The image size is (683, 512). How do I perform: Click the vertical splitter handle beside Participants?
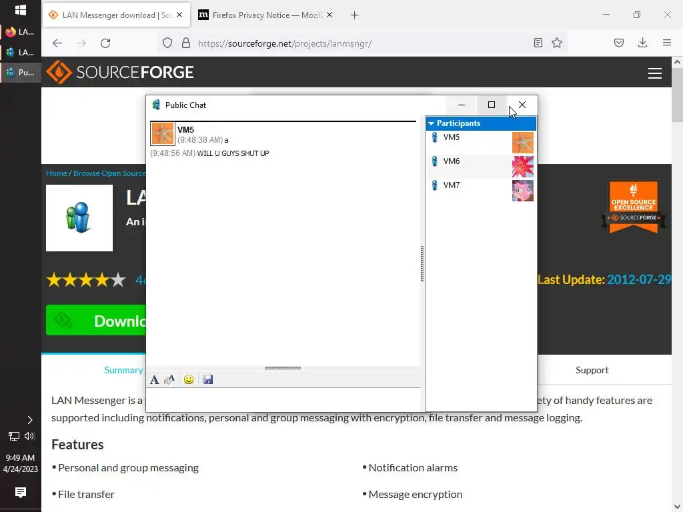(x=422, y=263)
